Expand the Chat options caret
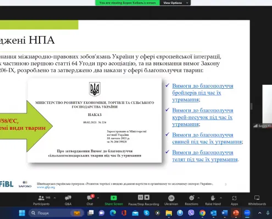272x219 pixels. [98, 198]
